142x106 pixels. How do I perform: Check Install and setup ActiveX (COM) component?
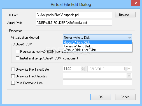(x=17, y=58)
